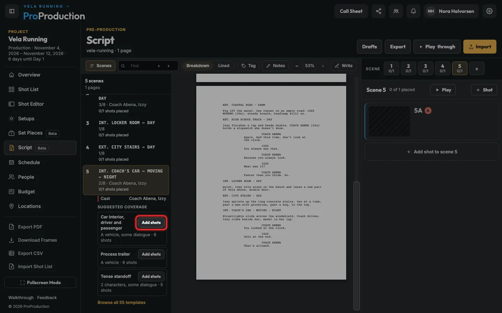
Task: Add shots for Car interior template
Action: (151, 223)
